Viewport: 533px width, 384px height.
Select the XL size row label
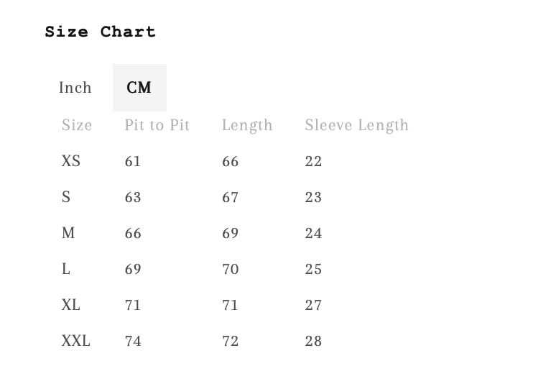point(71,305)
